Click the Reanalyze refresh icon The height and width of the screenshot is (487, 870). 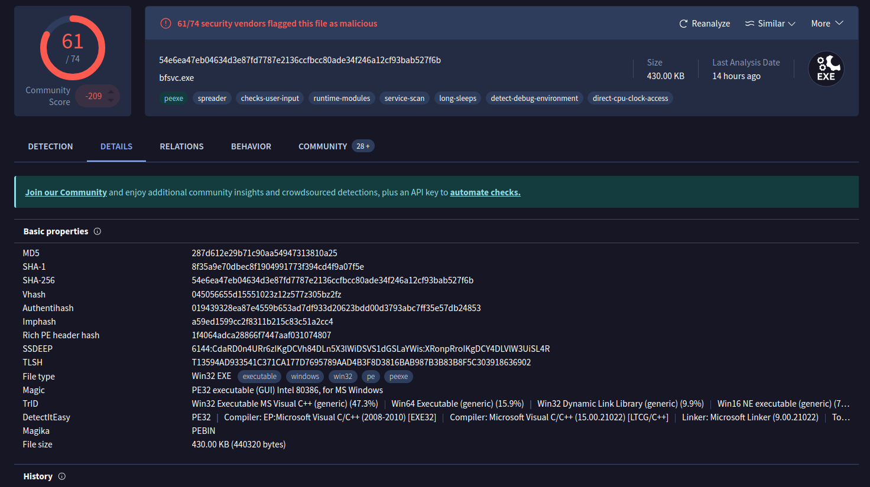pos(683,24)
